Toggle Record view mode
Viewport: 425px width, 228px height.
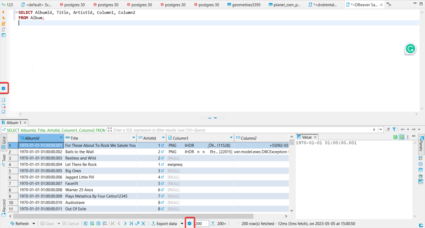tap(4, 208)
